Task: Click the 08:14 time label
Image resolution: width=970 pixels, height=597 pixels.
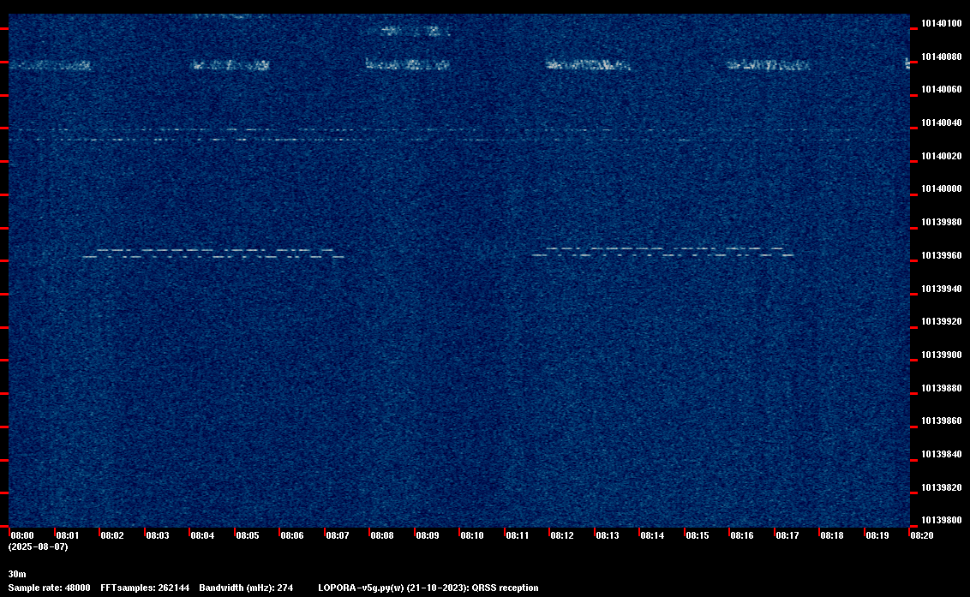Action: (652, 535)
